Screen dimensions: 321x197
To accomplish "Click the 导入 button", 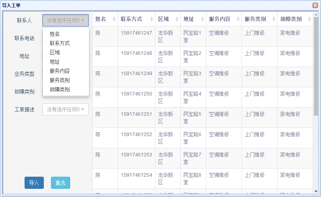I will tap(34, 183).
